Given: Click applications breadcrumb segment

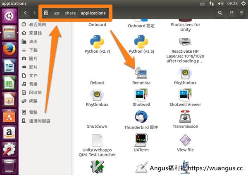Looking at the screenshot, I should (93, 13).
